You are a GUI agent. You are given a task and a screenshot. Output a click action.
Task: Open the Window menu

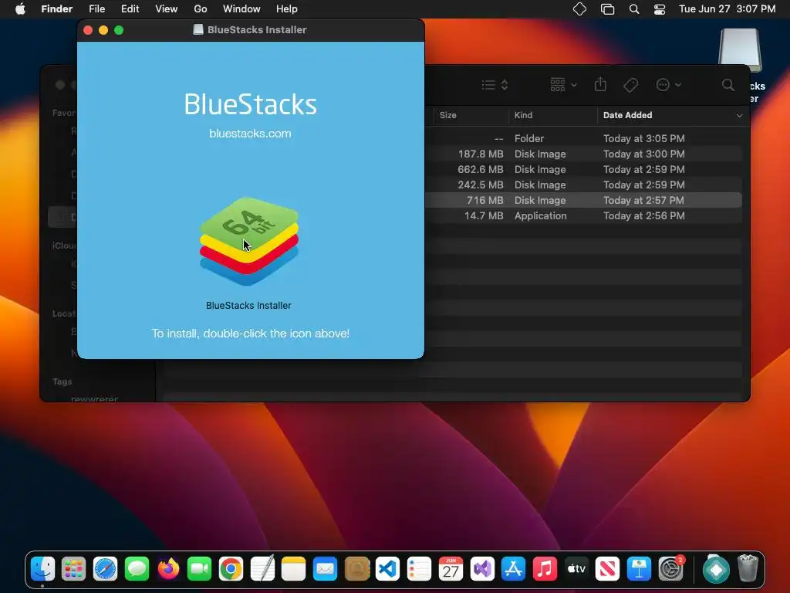tap(241, 9)
